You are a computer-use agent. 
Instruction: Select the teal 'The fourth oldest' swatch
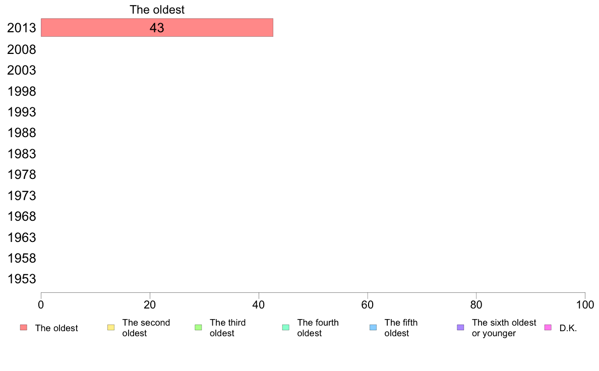286,328
